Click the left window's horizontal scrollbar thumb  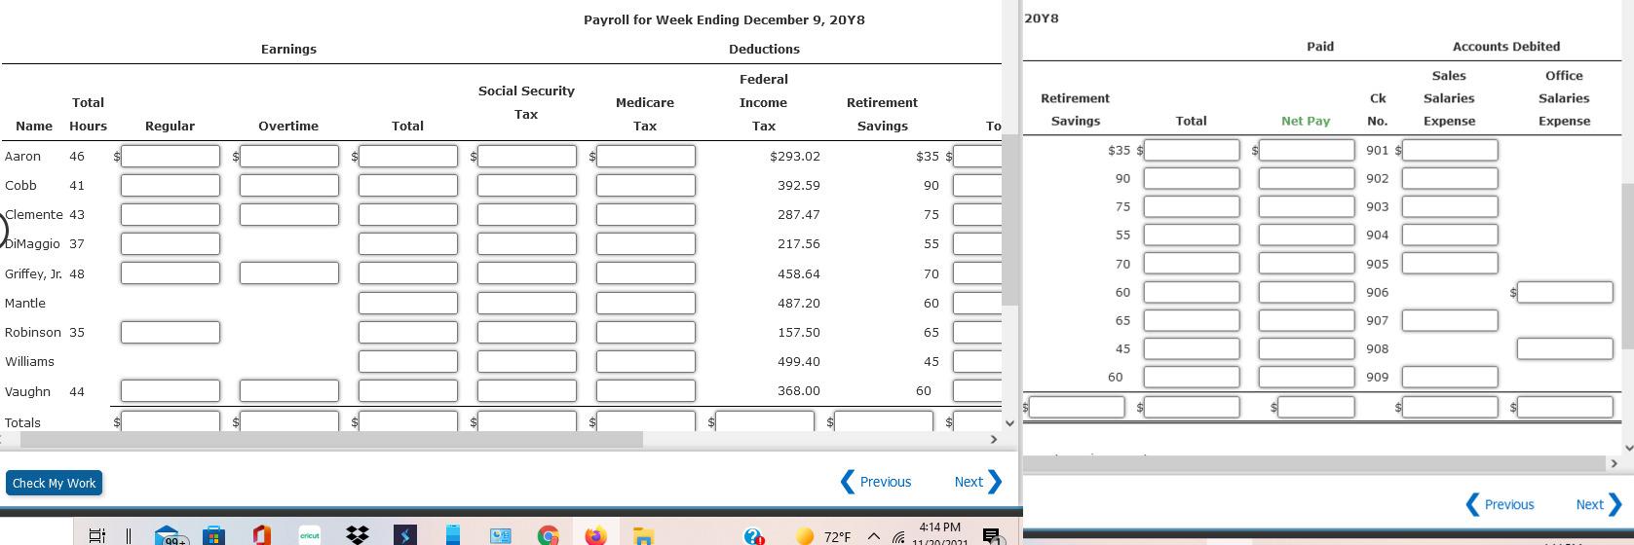tap(331, 440)
